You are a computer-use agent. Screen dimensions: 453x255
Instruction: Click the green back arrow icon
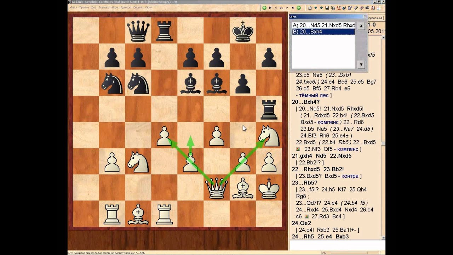(264, 8)
